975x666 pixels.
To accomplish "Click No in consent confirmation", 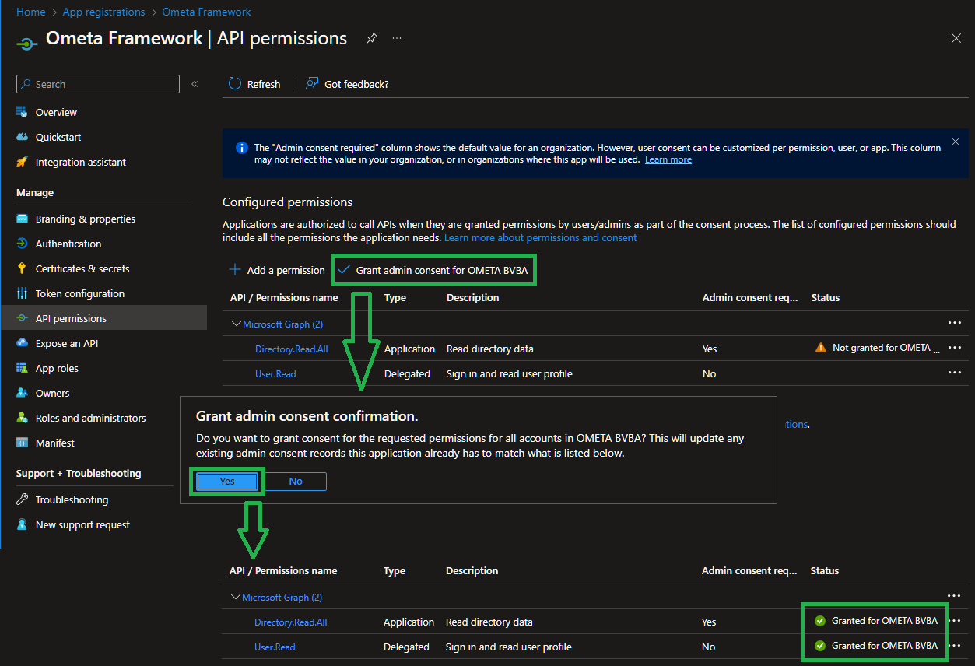I will click(296, 482).
